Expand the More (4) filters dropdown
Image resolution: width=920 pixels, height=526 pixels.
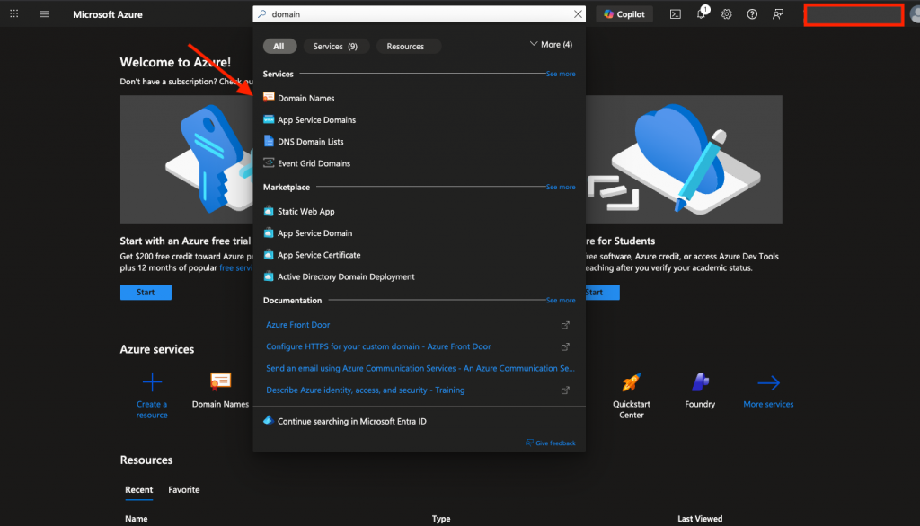(551, 45)
